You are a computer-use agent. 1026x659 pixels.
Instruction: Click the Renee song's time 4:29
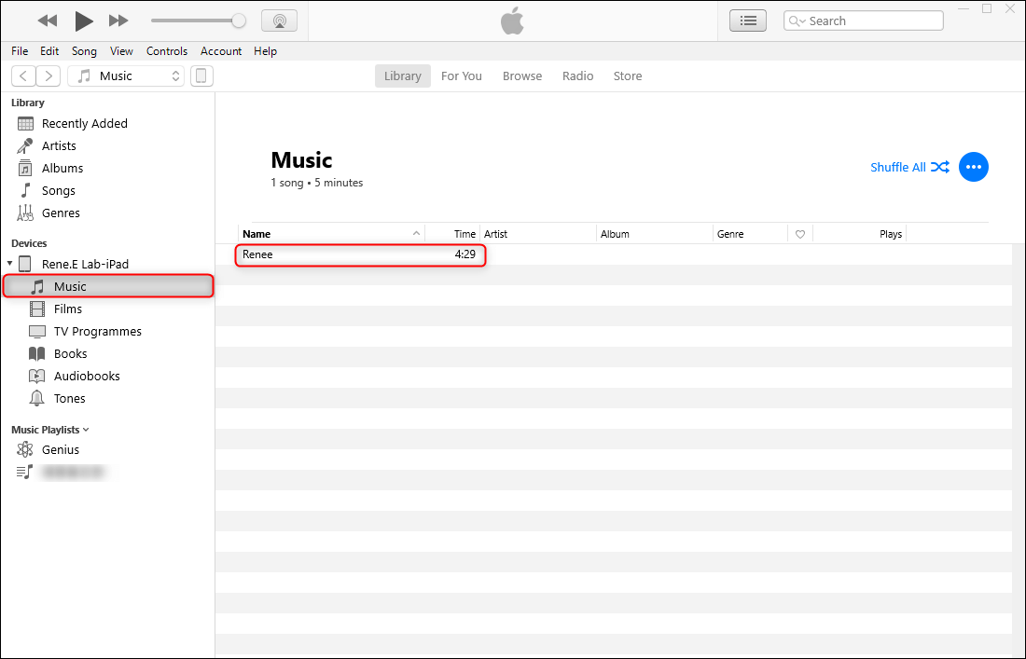coord(465,254)
